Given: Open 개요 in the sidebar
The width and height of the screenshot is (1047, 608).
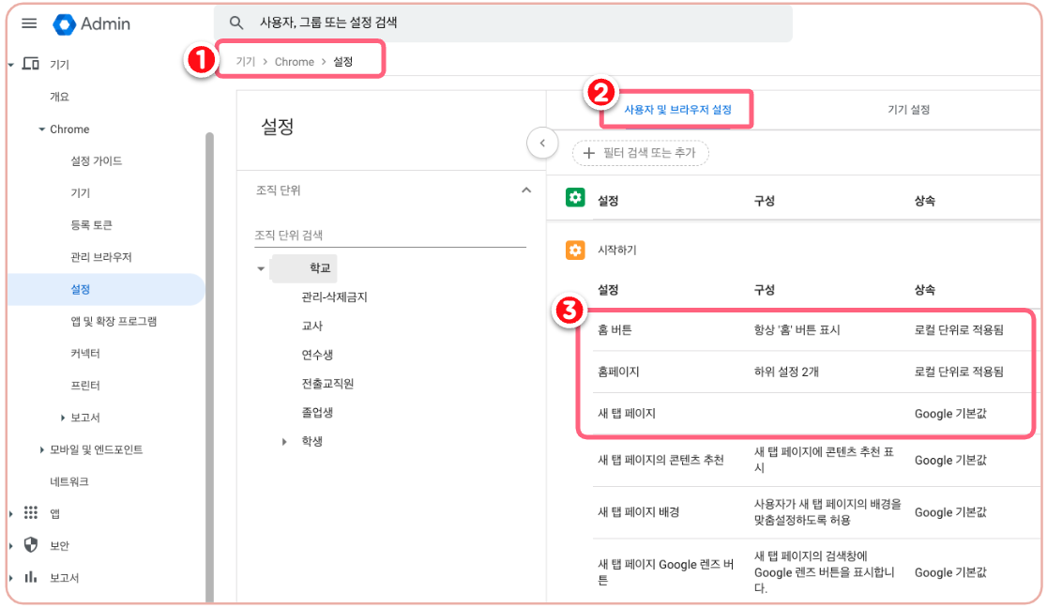Looking at the screenshot, I should [59, 97].
